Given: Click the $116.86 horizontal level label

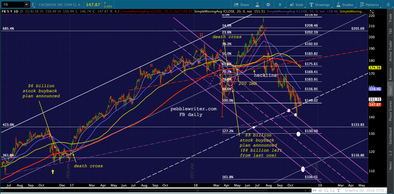Looking at the screenshot, I should (357, 156).
